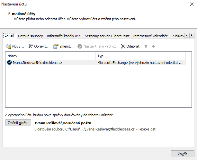Open the Informační kanály RSS tab

pyautogui.click(x=64, y=36)
